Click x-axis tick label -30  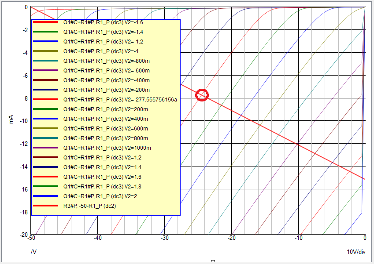click(165, 238)
